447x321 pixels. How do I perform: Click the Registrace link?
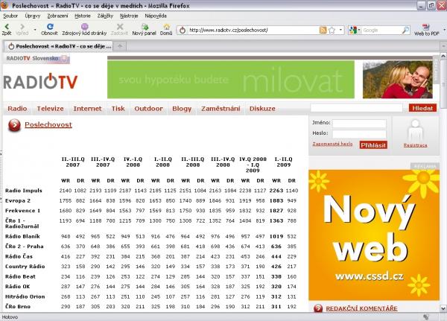tap(416, 145)
